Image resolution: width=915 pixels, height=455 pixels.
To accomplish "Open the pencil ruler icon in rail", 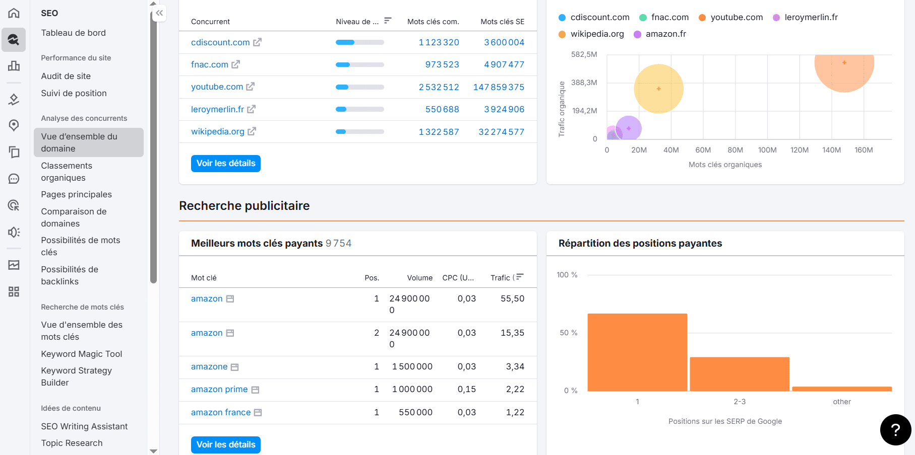I will (x=14, y=99).
